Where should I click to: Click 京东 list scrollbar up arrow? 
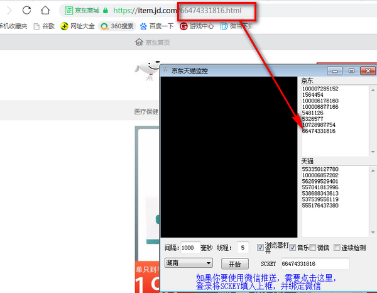click(x=373, y=90)
